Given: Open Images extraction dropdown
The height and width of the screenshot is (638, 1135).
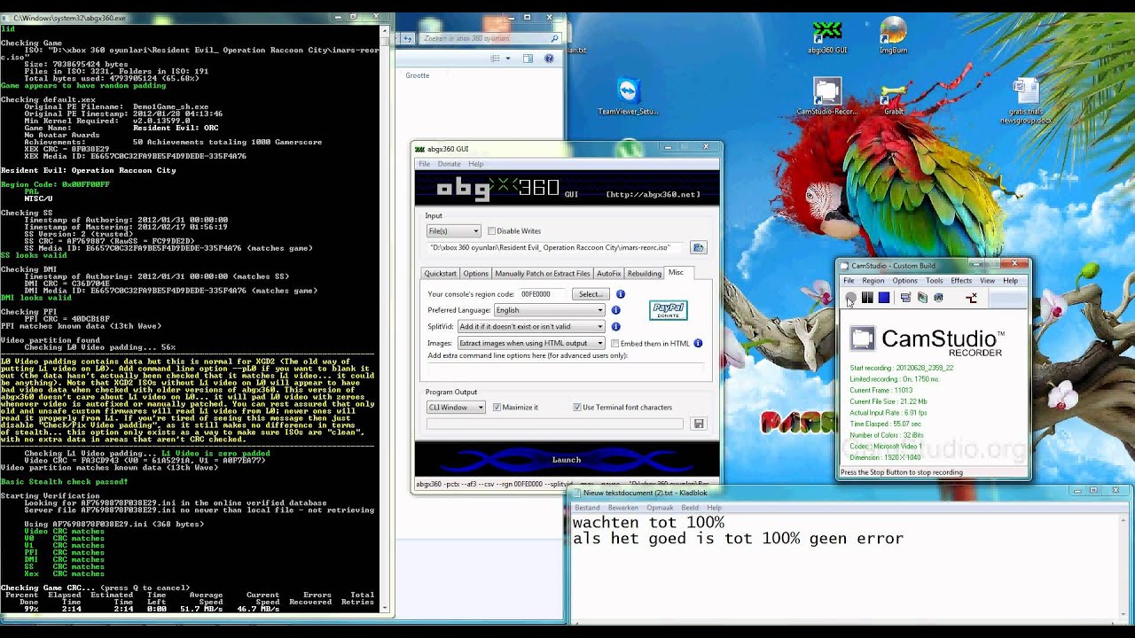Looking at the screenshot, I should [x=530, y=344].
